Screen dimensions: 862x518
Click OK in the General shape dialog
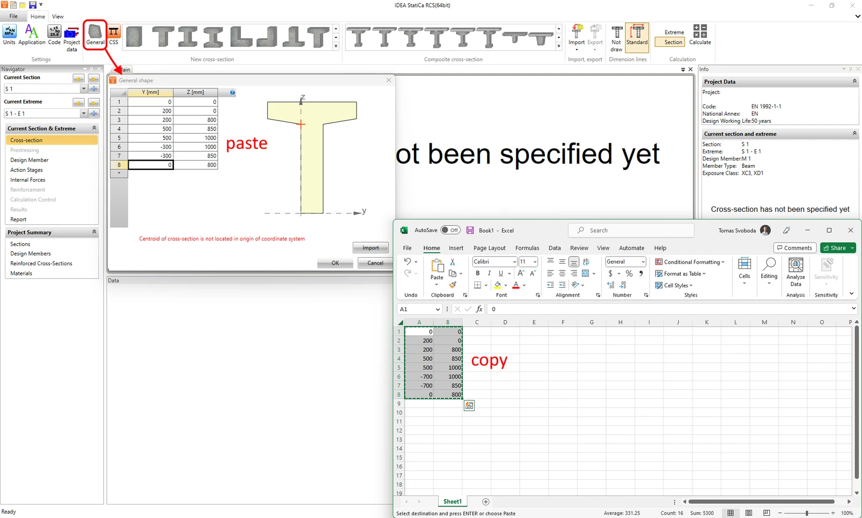tap(335, 263)
